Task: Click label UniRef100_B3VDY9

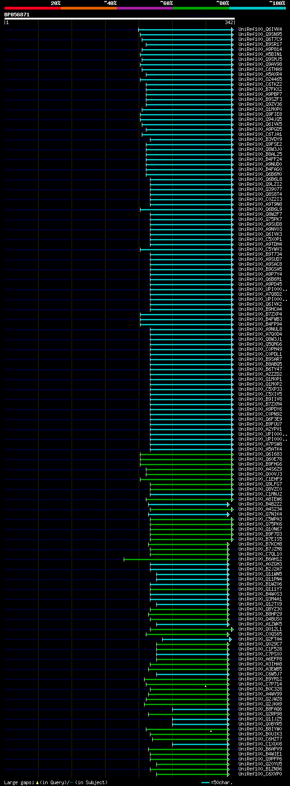Action: (x=260, y=139)
